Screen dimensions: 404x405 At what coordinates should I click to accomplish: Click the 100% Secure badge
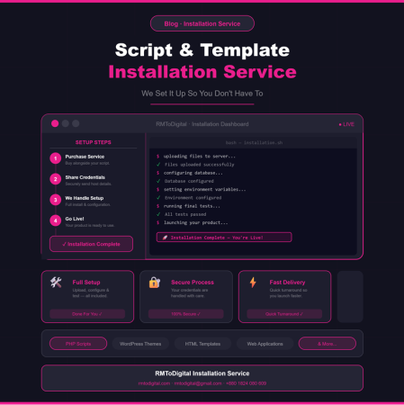pos(186,314)
